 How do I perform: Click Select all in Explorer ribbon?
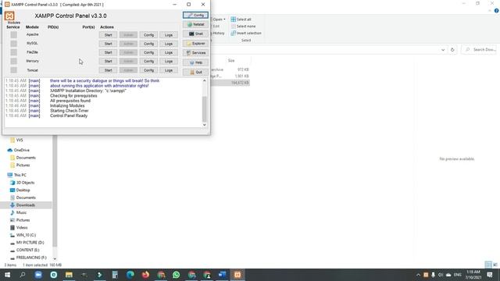[x=241, y=20]
